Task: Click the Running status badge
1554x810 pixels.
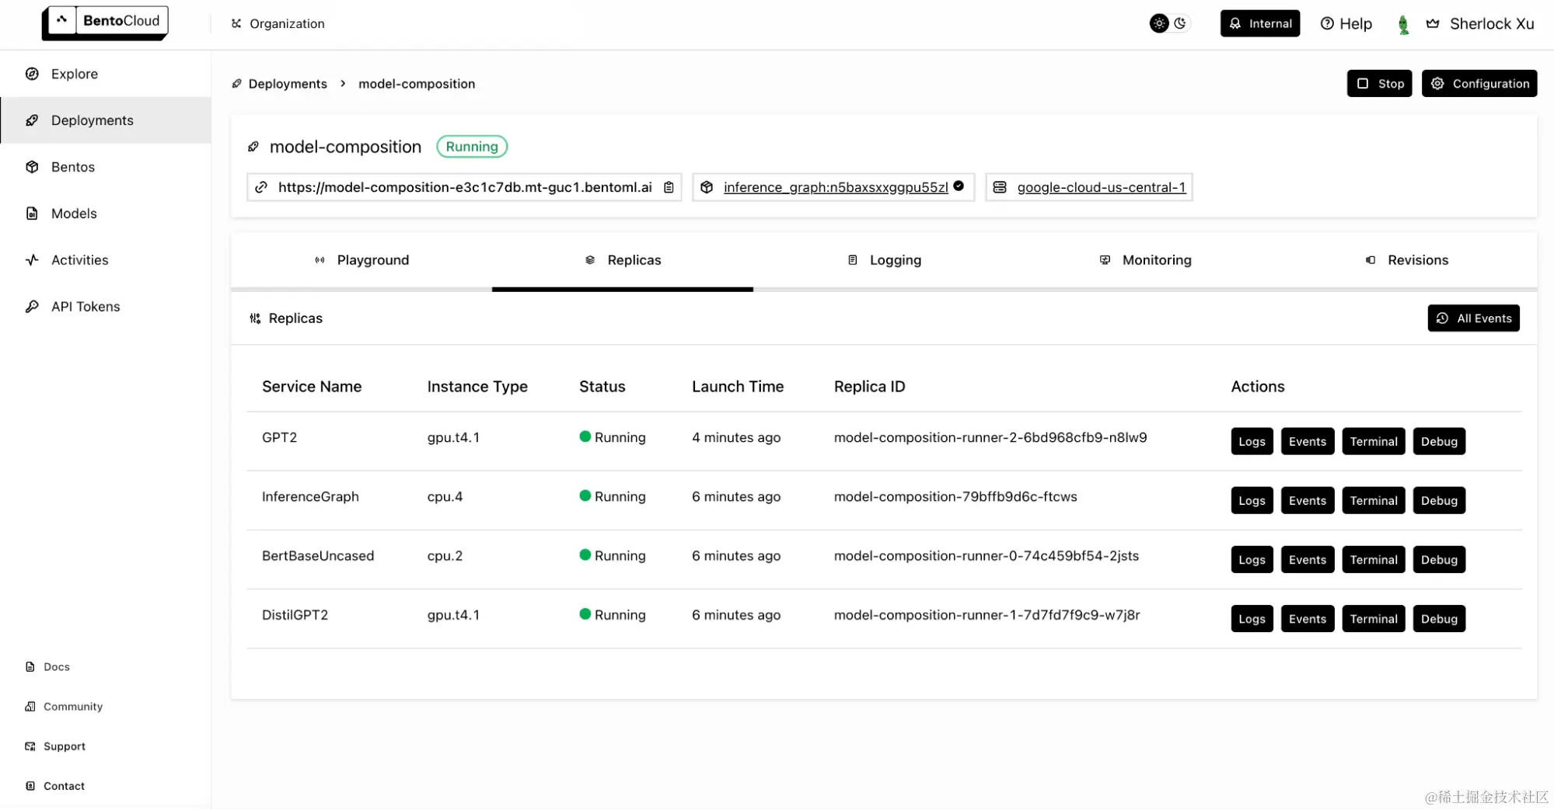Action: click(x=472, y=147)
